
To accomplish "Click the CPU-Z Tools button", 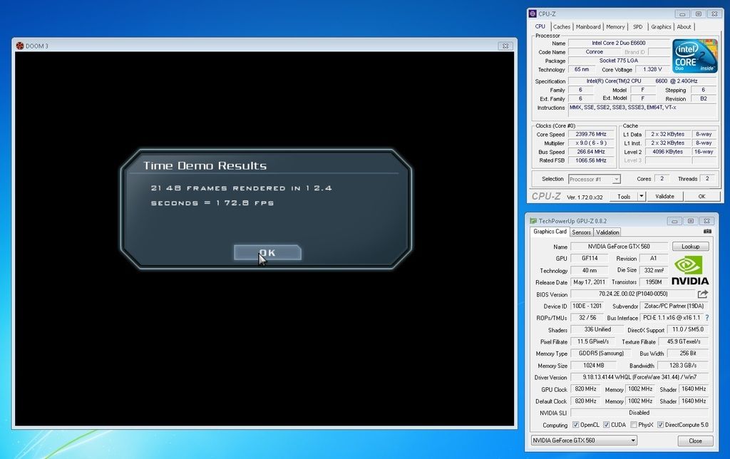I will click(623, 197).
